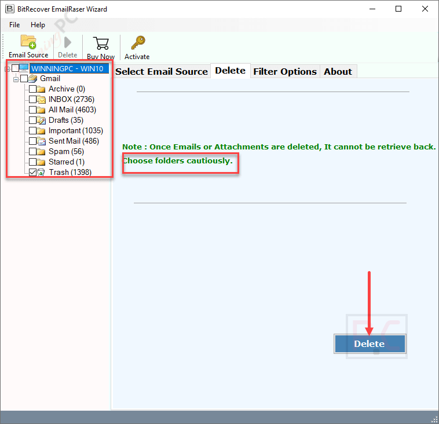Select the WINNINGPC computer icon
Image resolution: width=439 pixels, height=424 pixels.
(24, 68)
